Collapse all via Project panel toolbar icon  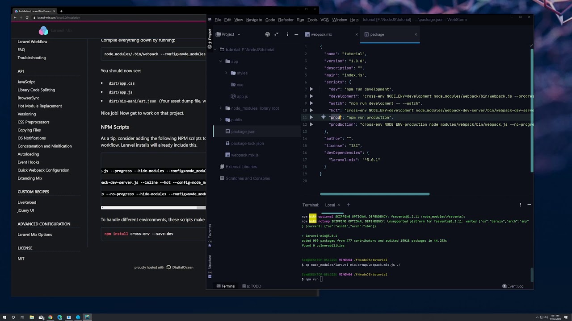point(276,34)
